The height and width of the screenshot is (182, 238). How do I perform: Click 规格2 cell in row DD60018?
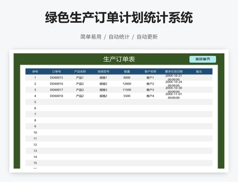pyautogui.click(x=103, y=96)
